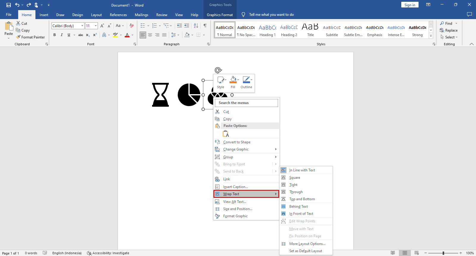This screenshot has width=476, height=256.
Task: Save the document with the floppy icon
Action: [x=9, y=5]
